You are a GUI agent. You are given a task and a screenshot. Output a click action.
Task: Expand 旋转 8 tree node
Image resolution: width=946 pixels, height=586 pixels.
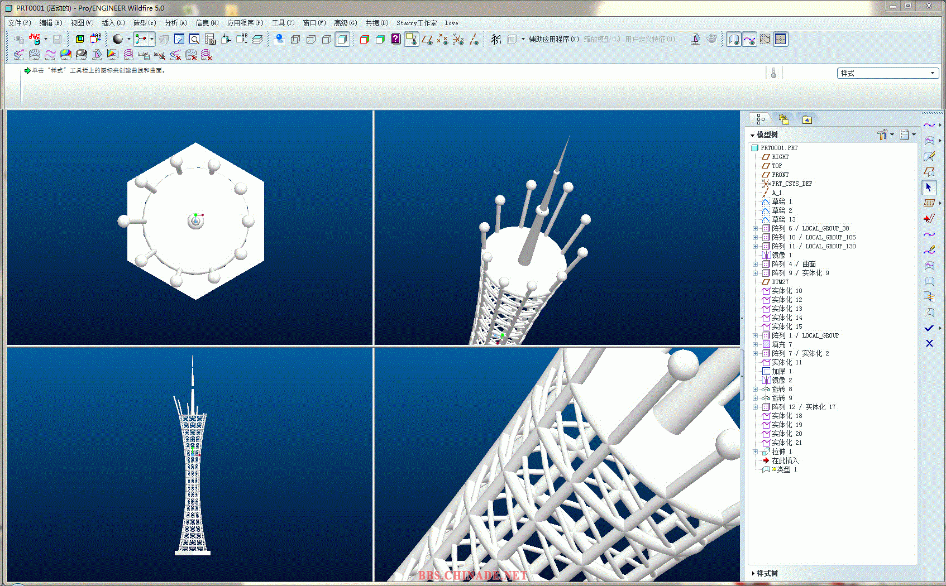tap(756, 389)
